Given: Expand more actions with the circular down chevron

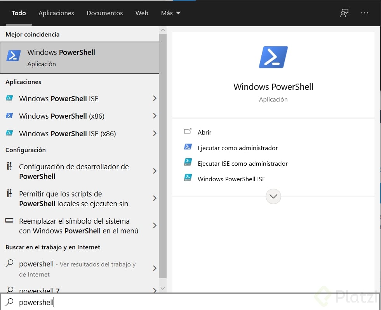Looking at the screenshot, I should click(x=273, y=196).
